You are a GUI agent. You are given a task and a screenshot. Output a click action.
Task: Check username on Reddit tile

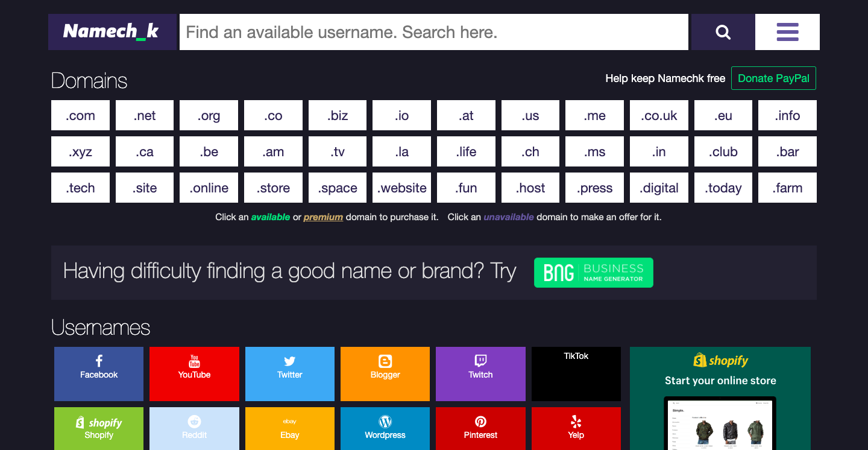(194, 429)
